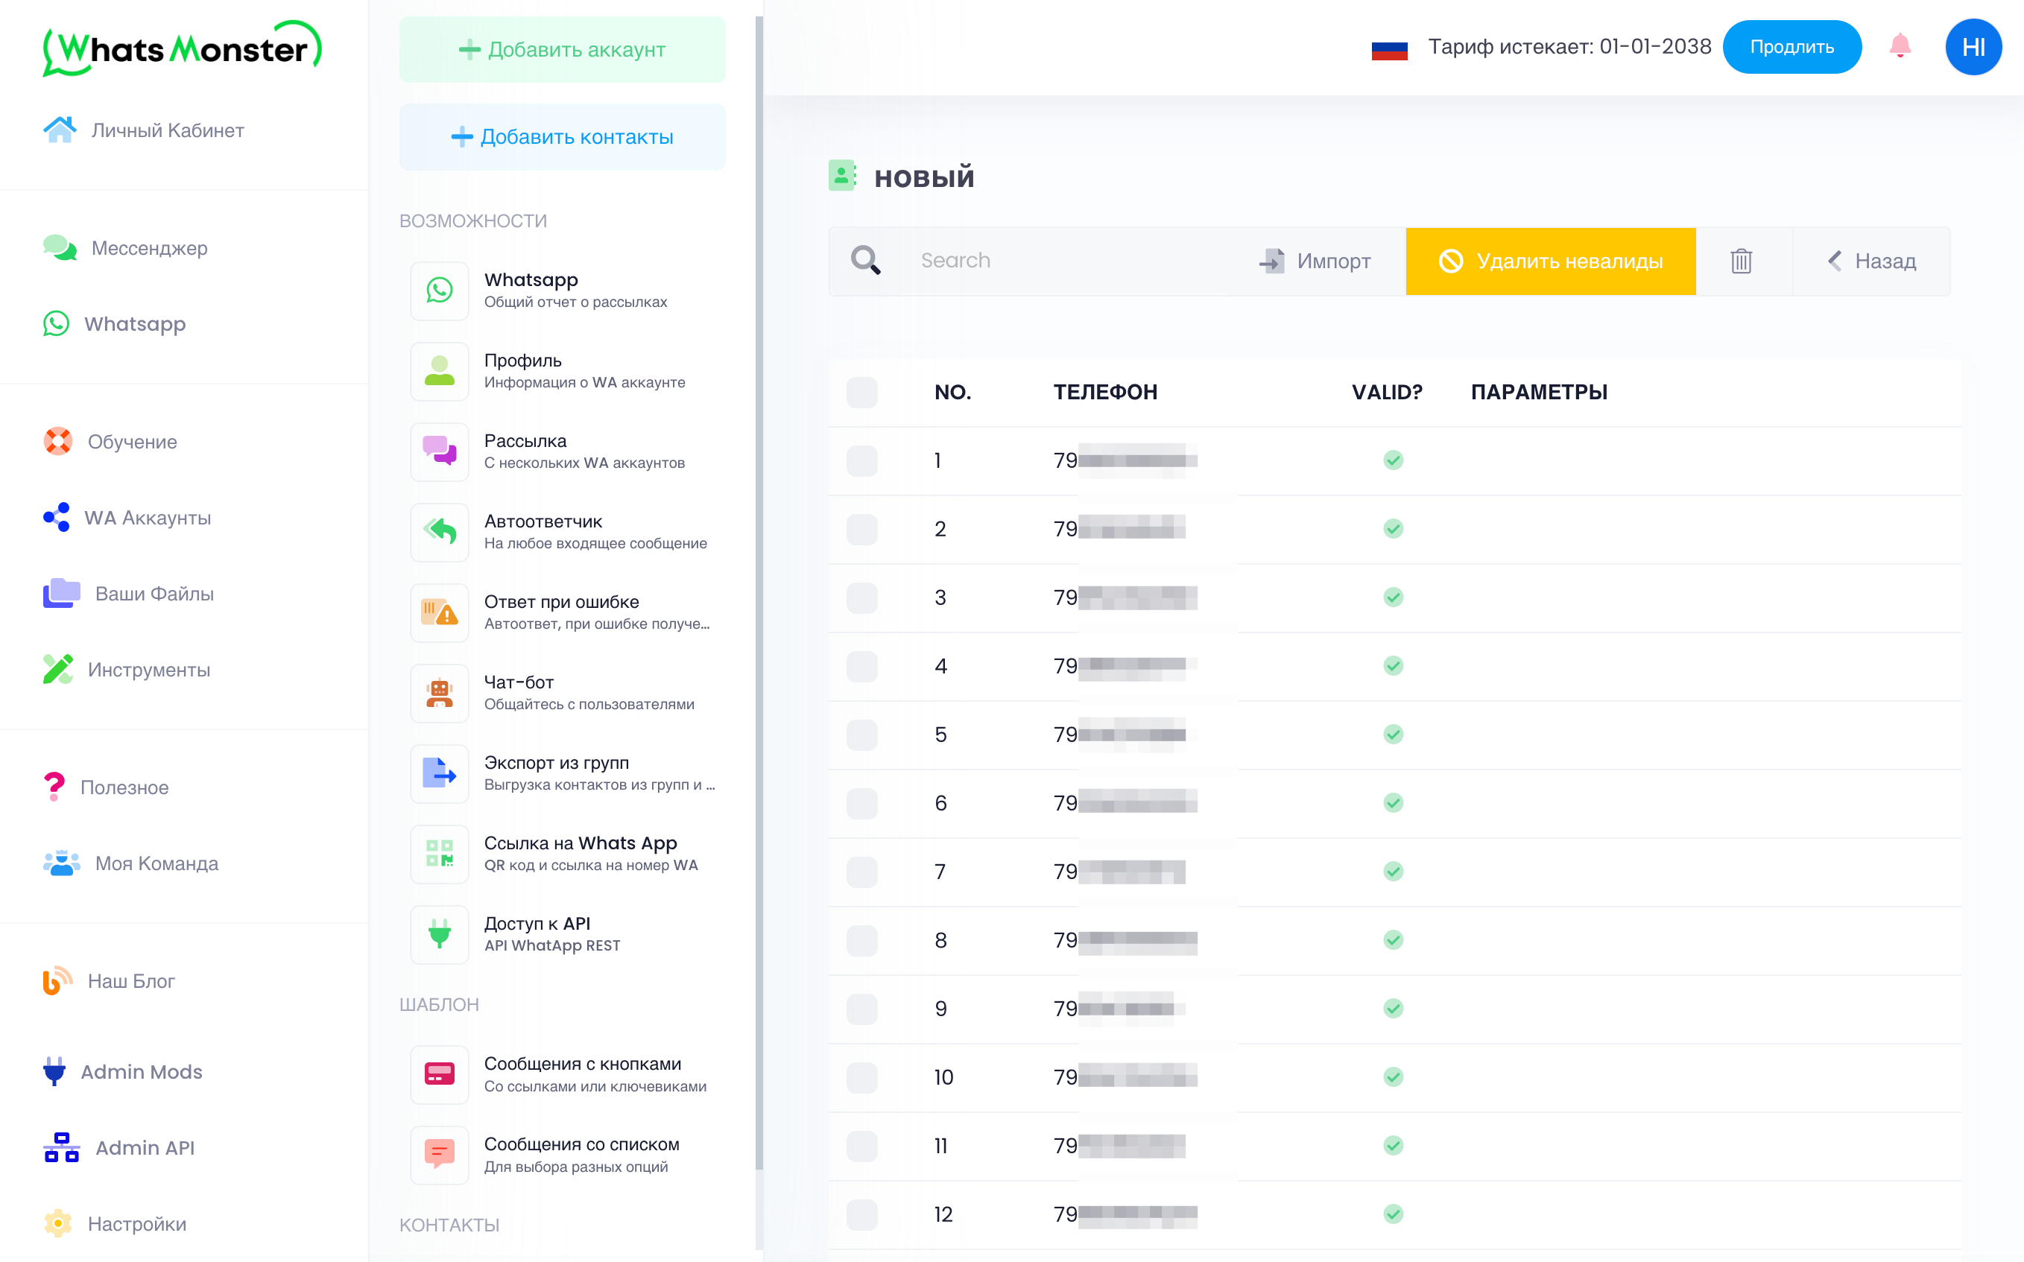Click the Продлить button

point(1791,47)
